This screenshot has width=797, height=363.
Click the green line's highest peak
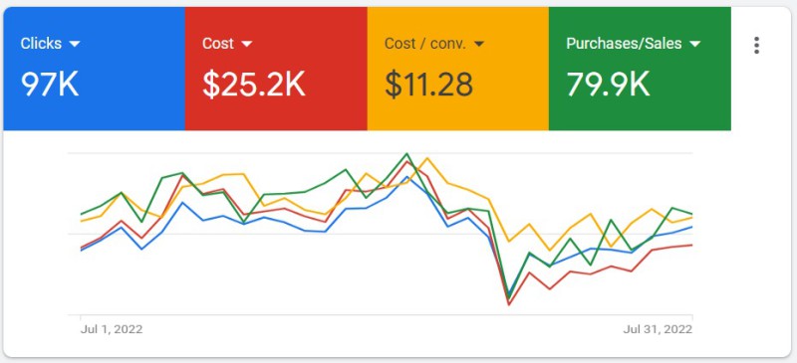pyautogui.click(x=406, y=153)
